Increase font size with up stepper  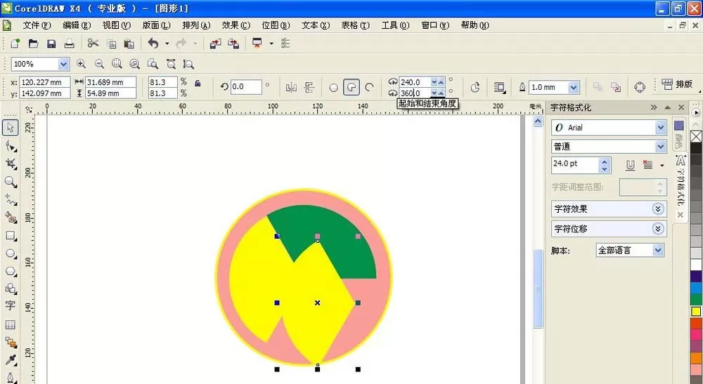pos(605,161)
